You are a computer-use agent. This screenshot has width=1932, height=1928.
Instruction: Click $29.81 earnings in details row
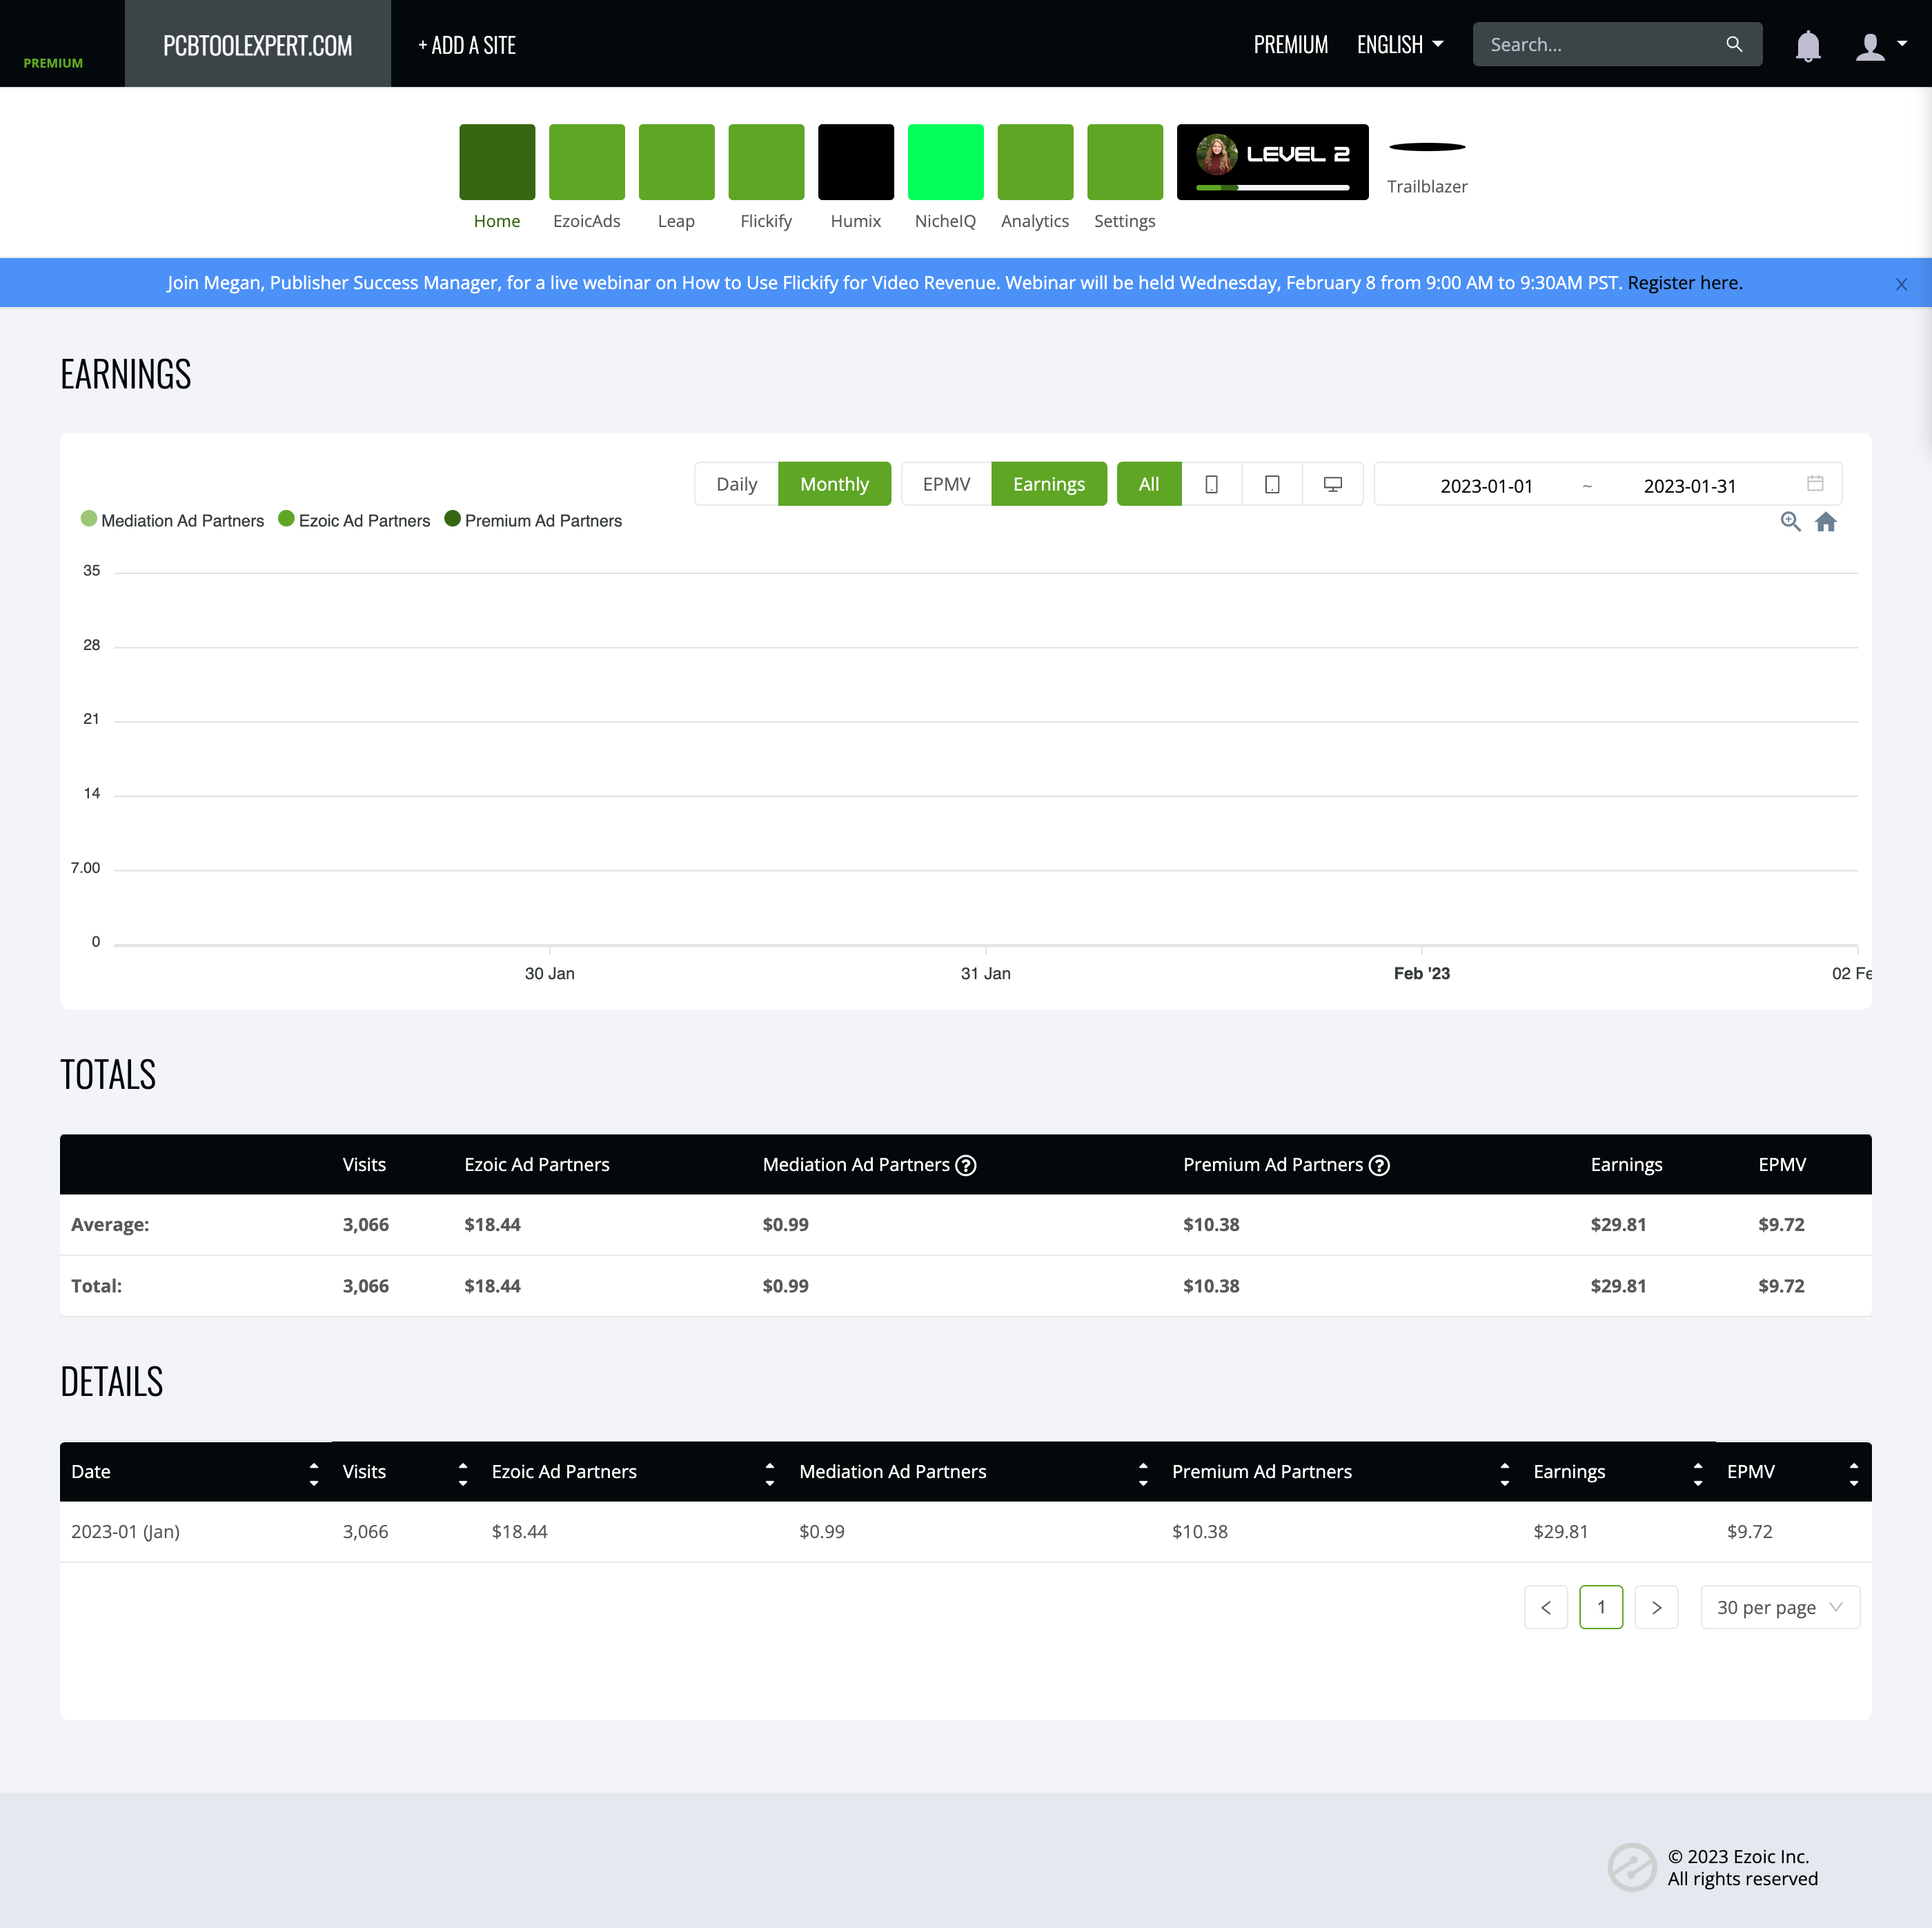coord(1560,1532)
